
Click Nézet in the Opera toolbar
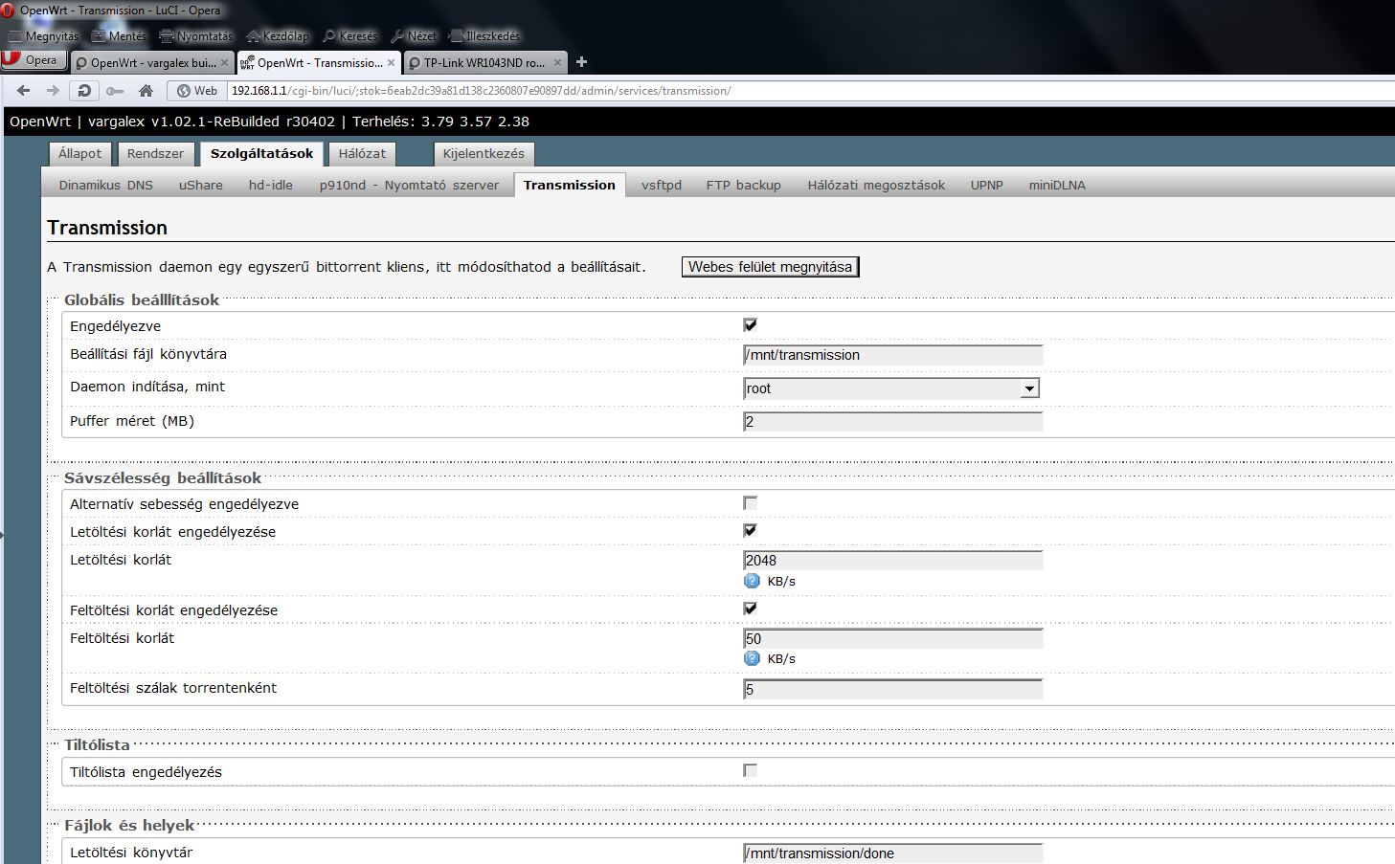tap(414, 36)
